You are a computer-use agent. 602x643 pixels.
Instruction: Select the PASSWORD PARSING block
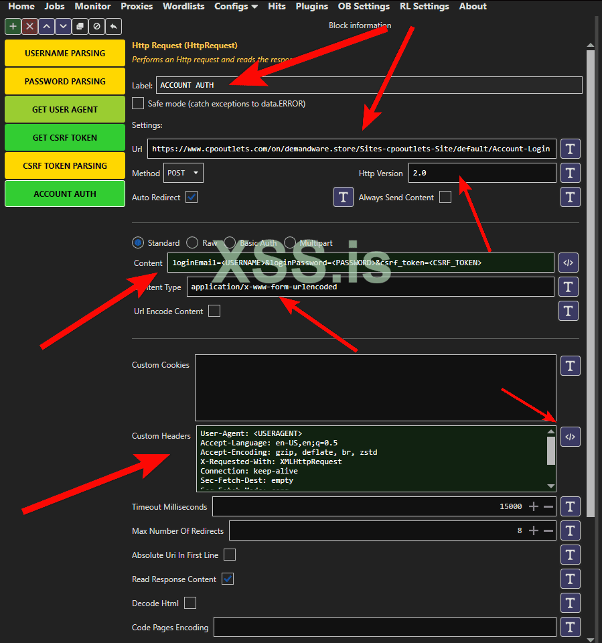65,81
